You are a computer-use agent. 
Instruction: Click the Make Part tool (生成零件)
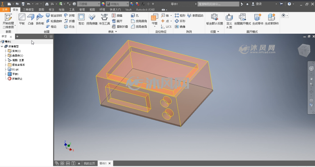[x=258, y=20]
